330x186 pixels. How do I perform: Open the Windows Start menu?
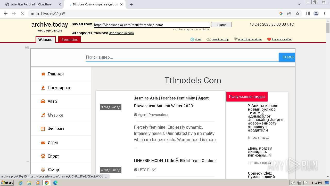7,182
